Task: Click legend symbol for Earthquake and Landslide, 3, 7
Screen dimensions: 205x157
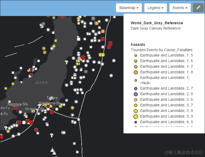Action: [136, 105]
